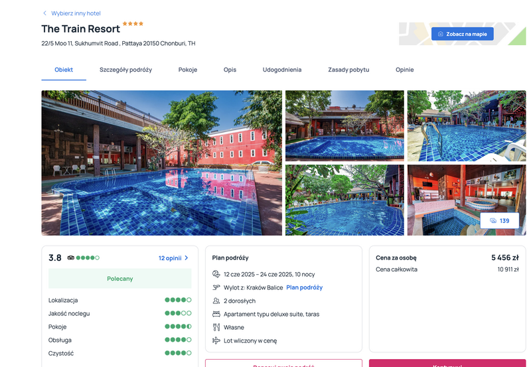Open gallery via the 139 photos button
531x367 pixels.
[x=500, y=220]
